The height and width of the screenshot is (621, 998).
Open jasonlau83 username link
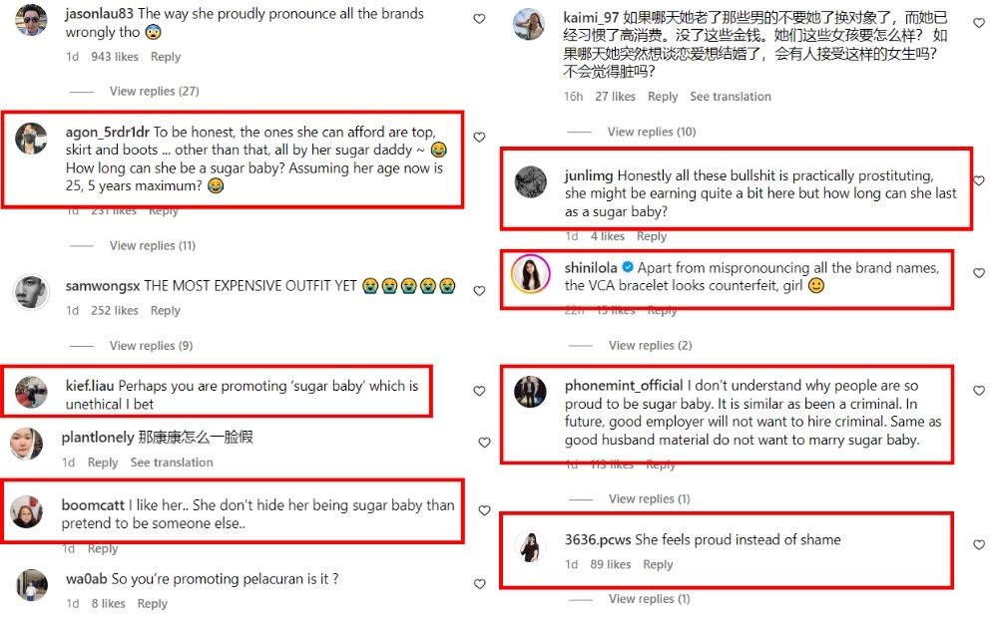tap(99, 13)
